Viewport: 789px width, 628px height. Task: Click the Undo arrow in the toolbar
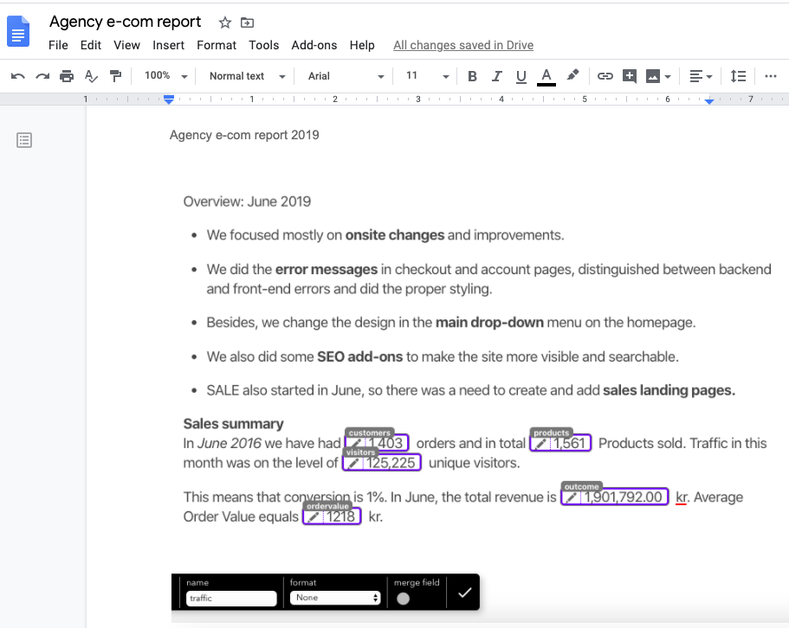tap(17, 76)
